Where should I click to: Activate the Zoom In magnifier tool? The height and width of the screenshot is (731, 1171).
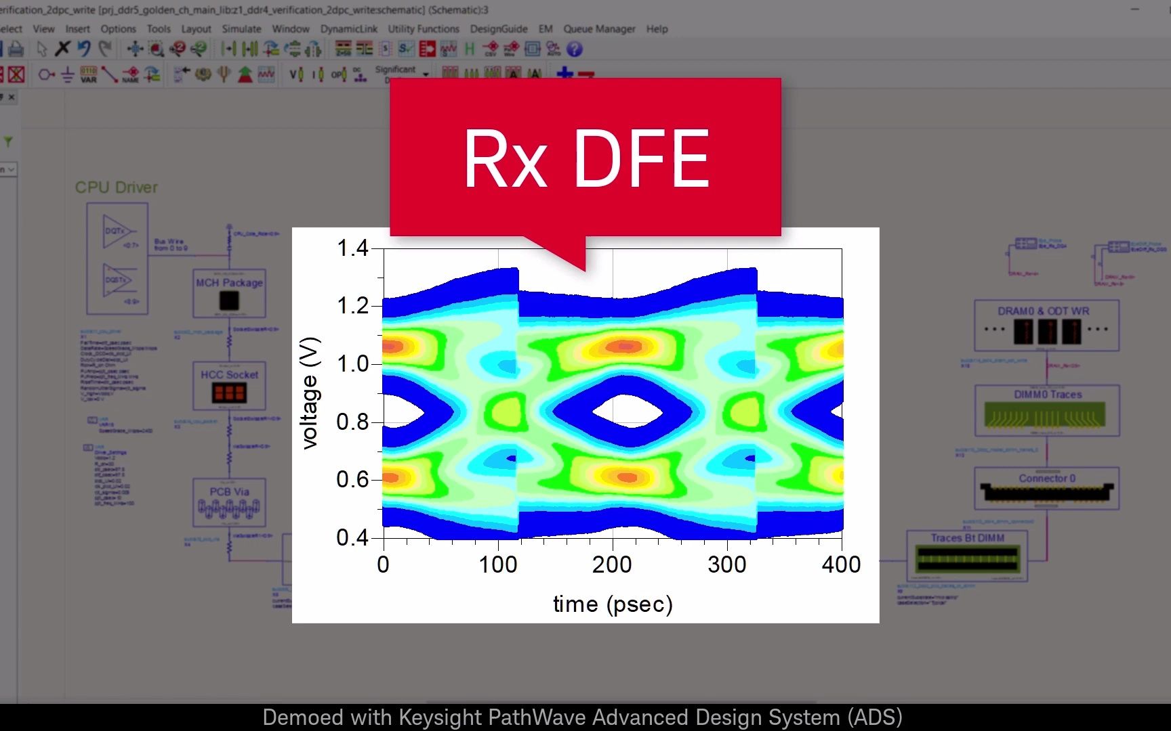pyautogui.click(x=178, y=49)
